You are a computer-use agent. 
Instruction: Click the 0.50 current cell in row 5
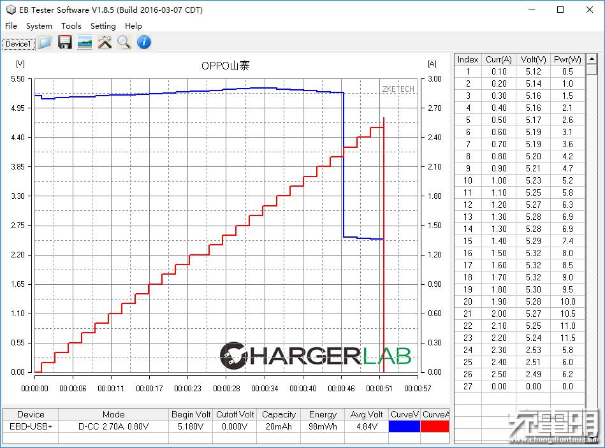(499, 120)
